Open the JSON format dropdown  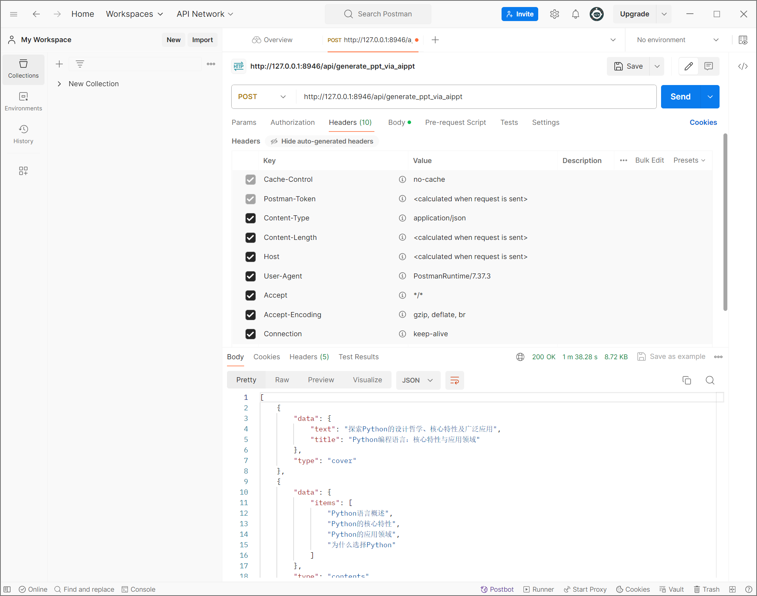(x=418, y=380)
